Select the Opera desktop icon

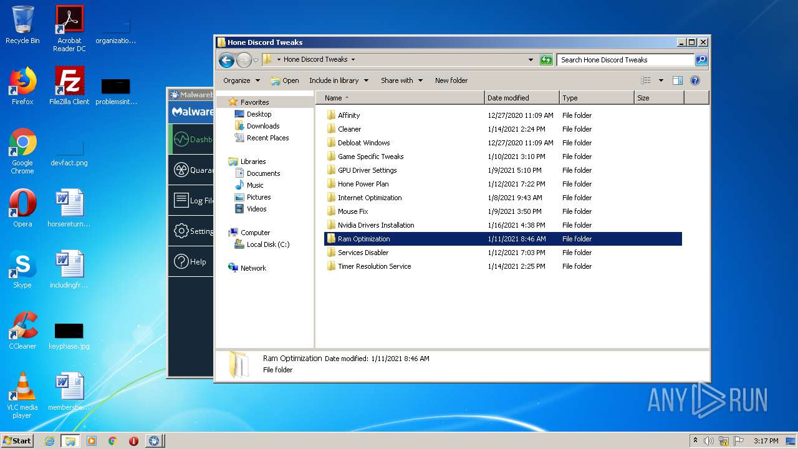point(22,208)
